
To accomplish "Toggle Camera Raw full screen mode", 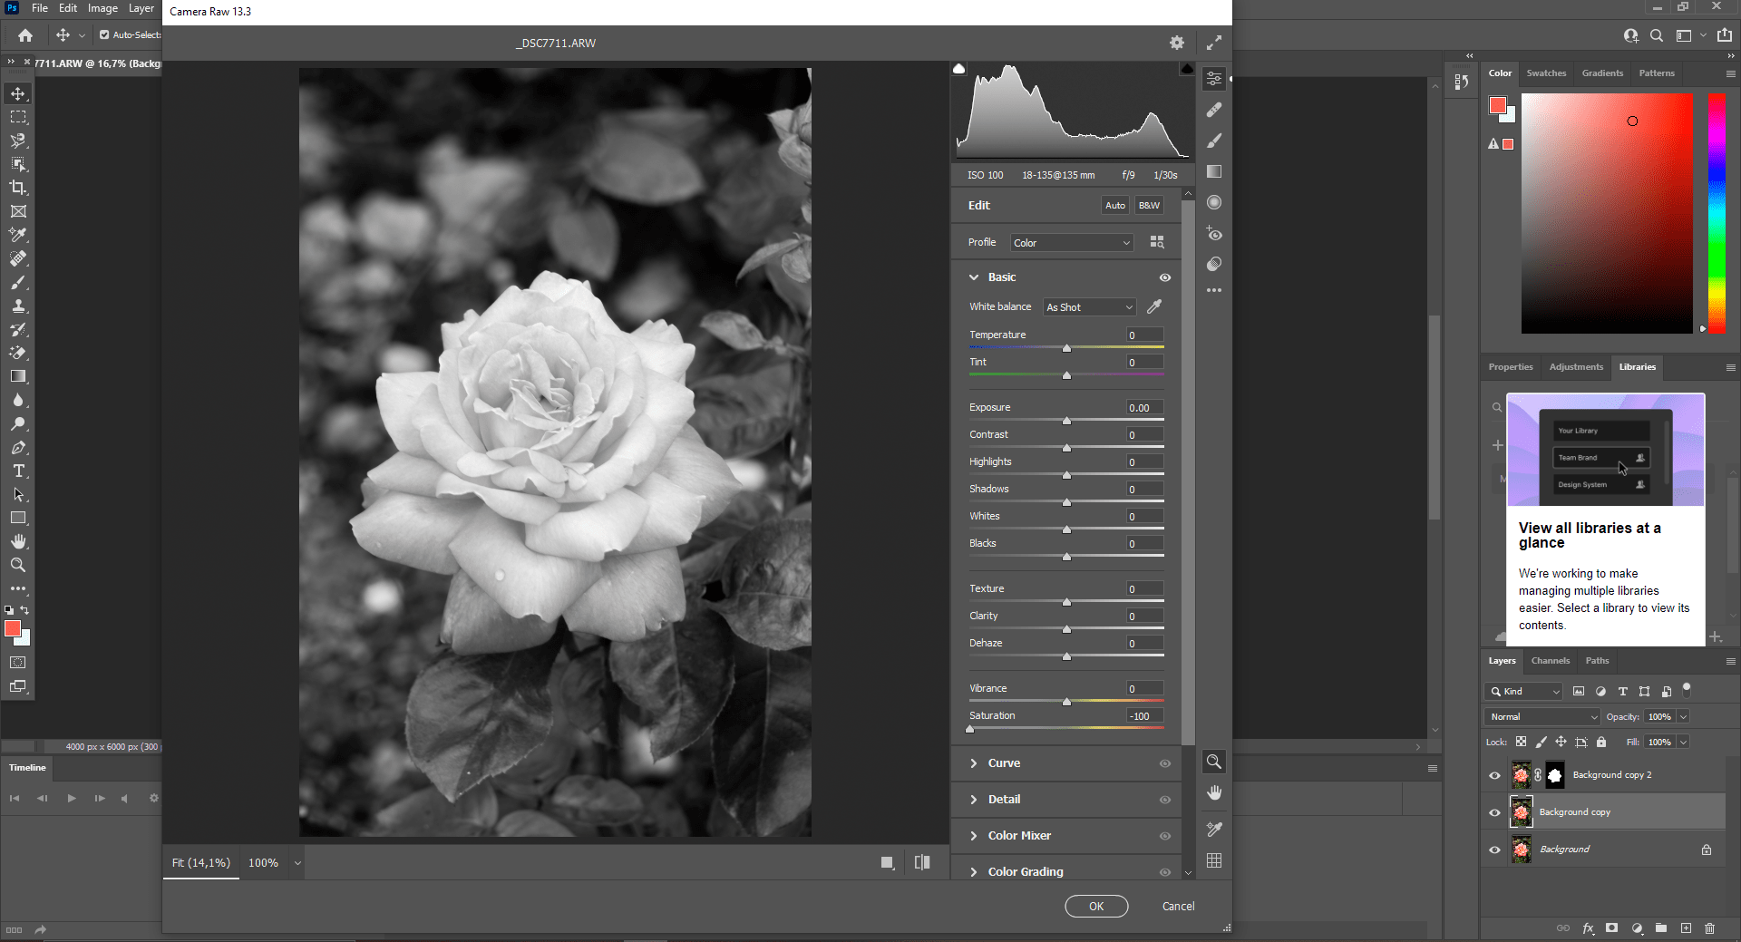I will [x=1214, y=43].
